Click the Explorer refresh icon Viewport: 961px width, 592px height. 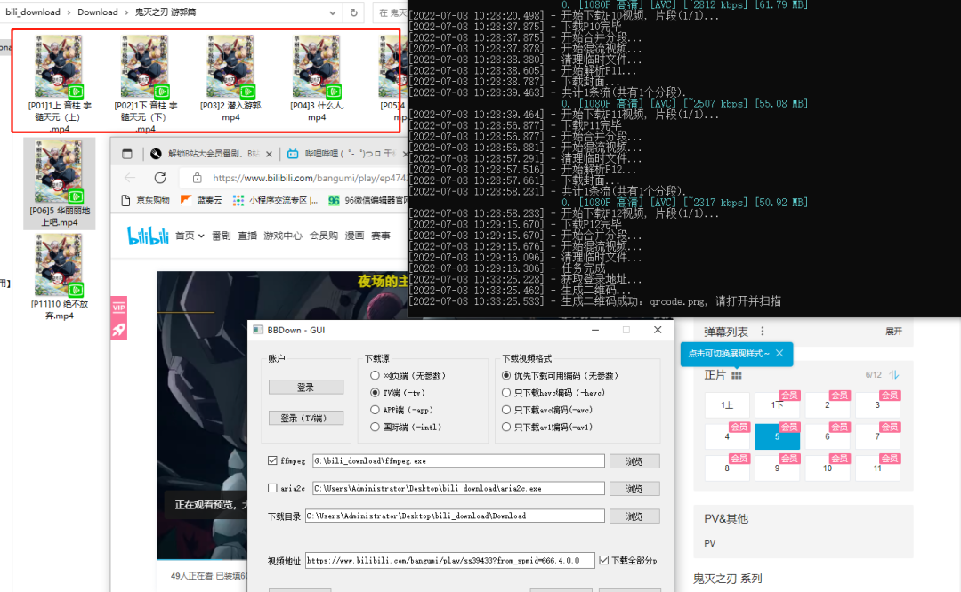click(353, 12)
